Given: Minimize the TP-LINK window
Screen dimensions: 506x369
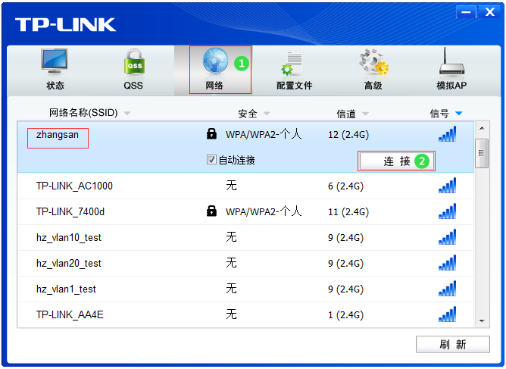Looking at the screenshot, I should click(467, 12).
